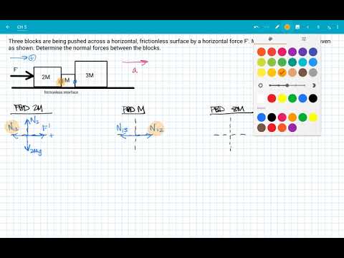Toggle fullscreen with the diagonal arrows icon
344x258 pixels.
coord(329,27)
